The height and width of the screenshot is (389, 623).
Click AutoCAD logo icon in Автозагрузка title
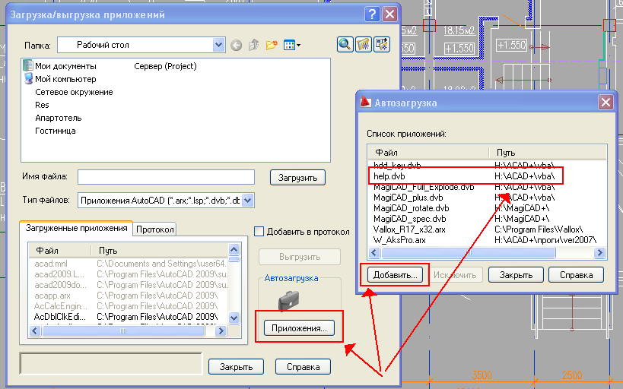click(x=365, y=103)
